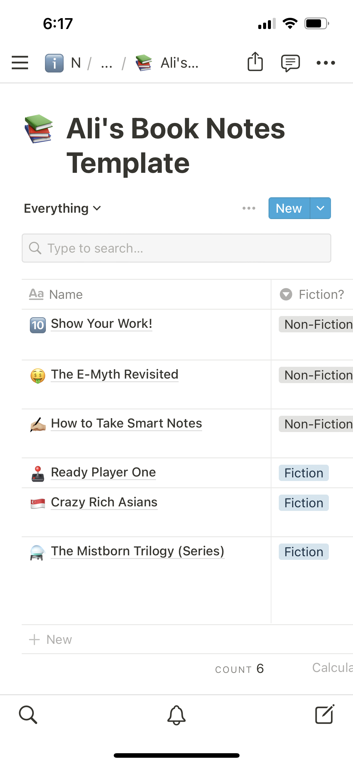This screenshot has width=353, height=765.
Task: Select the Fiction tag for Crazy Rich Asians
Action: pyautogui.click(x=304, y=503)
